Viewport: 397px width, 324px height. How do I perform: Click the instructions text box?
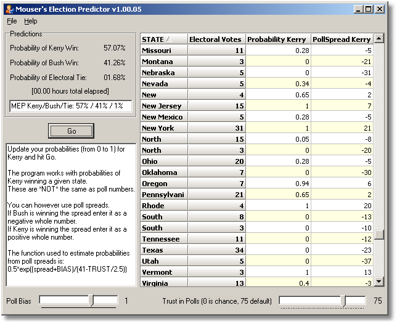pyautogui.click(x=71, y=215)
